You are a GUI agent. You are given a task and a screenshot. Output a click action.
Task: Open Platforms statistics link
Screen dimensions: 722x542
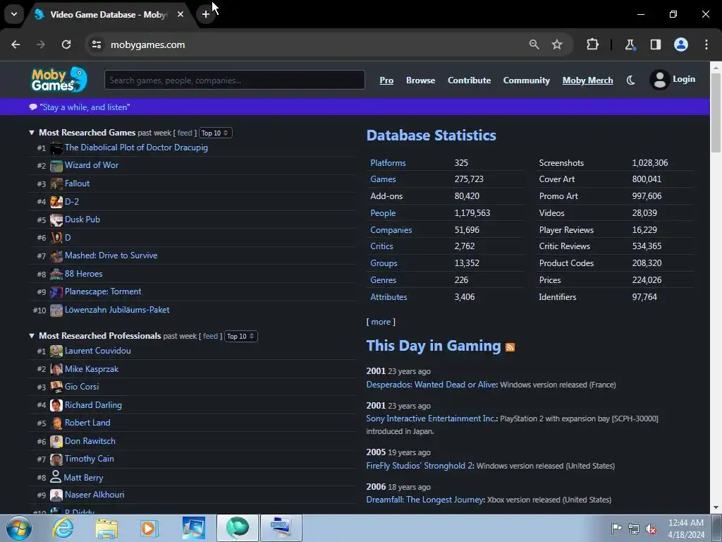[388, 163]
